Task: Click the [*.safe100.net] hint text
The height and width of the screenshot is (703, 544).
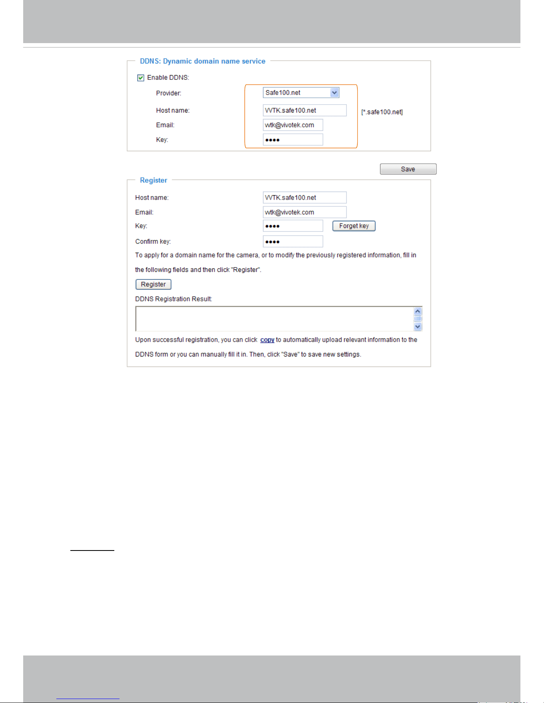Action: click(x=382, y=112)
